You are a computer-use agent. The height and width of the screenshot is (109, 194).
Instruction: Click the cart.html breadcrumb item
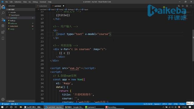point(42,9)
